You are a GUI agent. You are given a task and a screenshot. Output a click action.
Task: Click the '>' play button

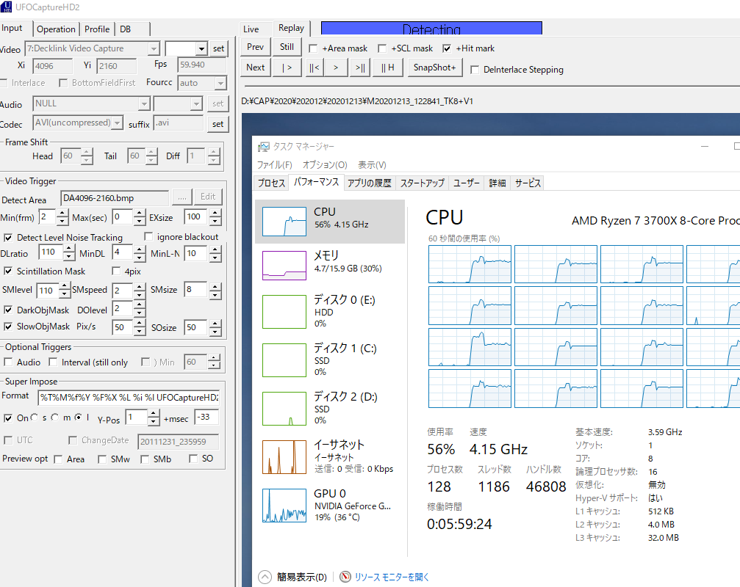(x=336, y=68)
